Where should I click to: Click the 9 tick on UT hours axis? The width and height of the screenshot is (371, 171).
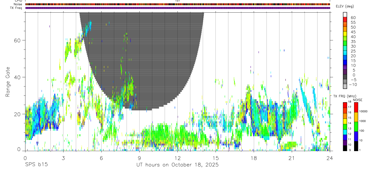point(139,158)
